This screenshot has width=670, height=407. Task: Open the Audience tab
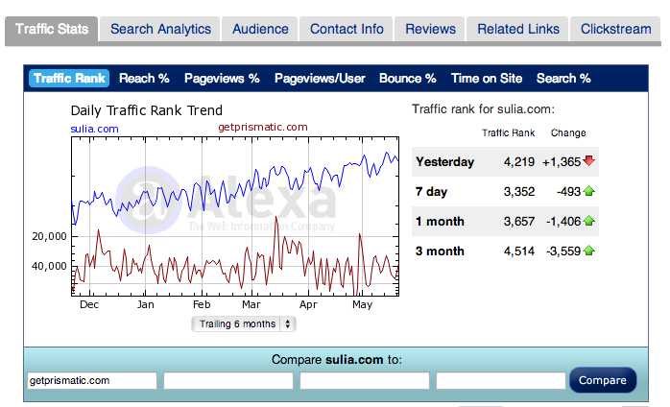click(260, 29)
